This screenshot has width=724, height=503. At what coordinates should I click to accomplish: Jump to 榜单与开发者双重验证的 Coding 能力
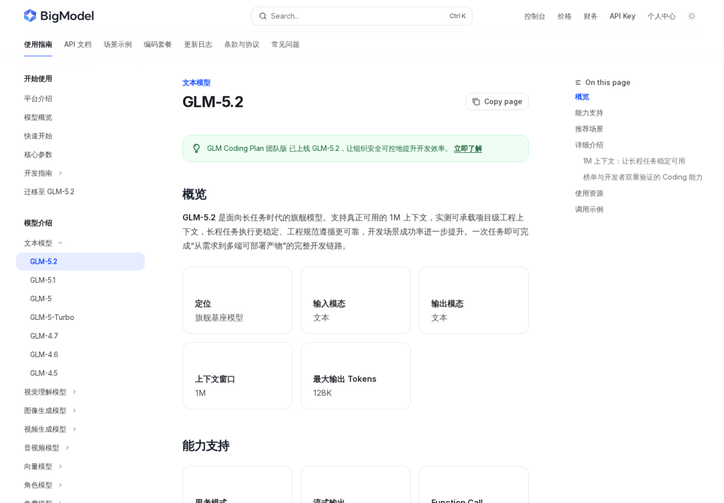[x=643, y=177]
